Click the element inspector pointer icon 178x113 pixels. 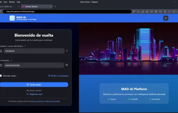tap(165, 12)
